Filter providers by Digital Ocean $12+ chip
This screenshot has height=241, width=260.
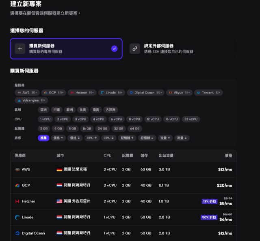pyautogui.click(x=145, y=93)
